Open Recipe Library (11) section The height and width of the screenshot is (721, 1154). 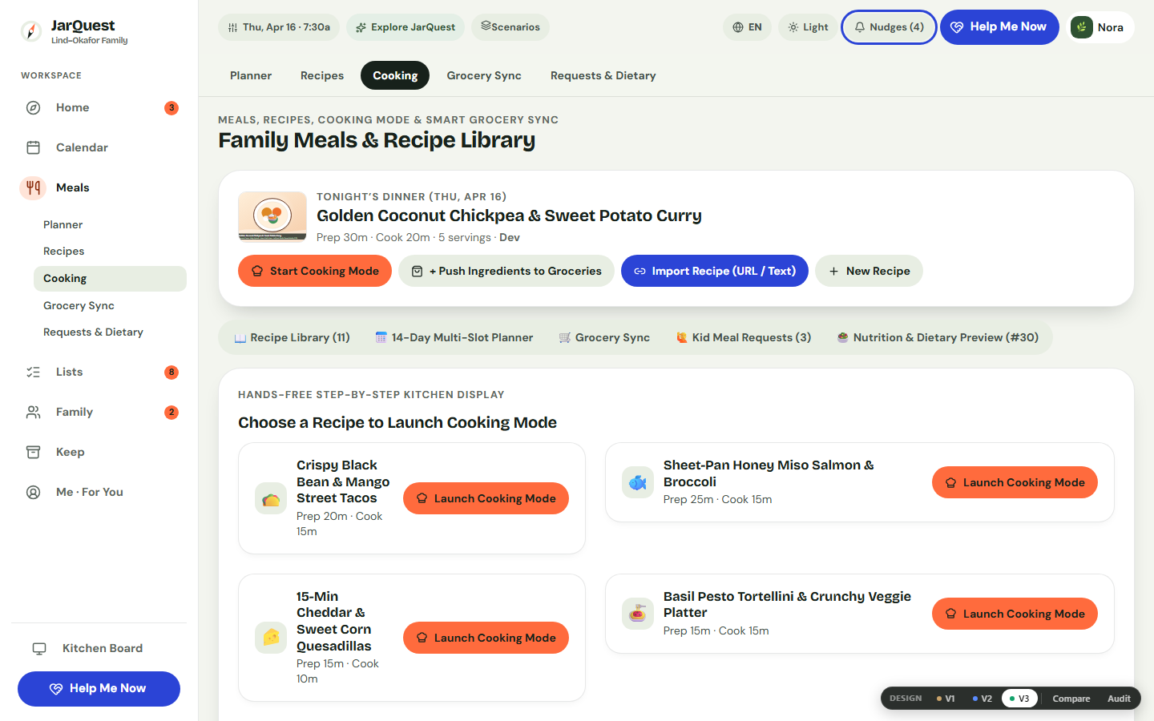(x=292, y=337)
